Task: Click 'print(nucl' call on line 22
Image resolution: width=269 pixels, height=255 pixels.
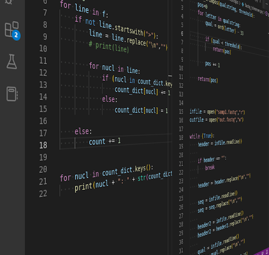Action: coord(92,186)
